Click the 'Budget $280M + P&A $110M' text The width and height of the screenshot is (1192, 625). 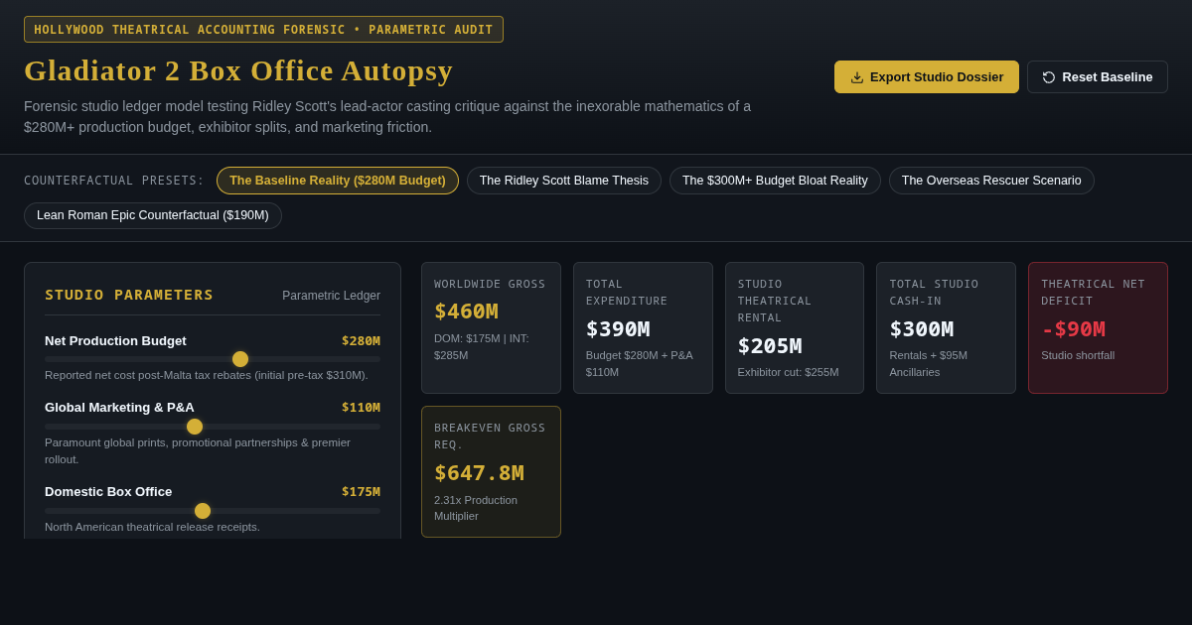pyautogui.click(x=640, y=363)
